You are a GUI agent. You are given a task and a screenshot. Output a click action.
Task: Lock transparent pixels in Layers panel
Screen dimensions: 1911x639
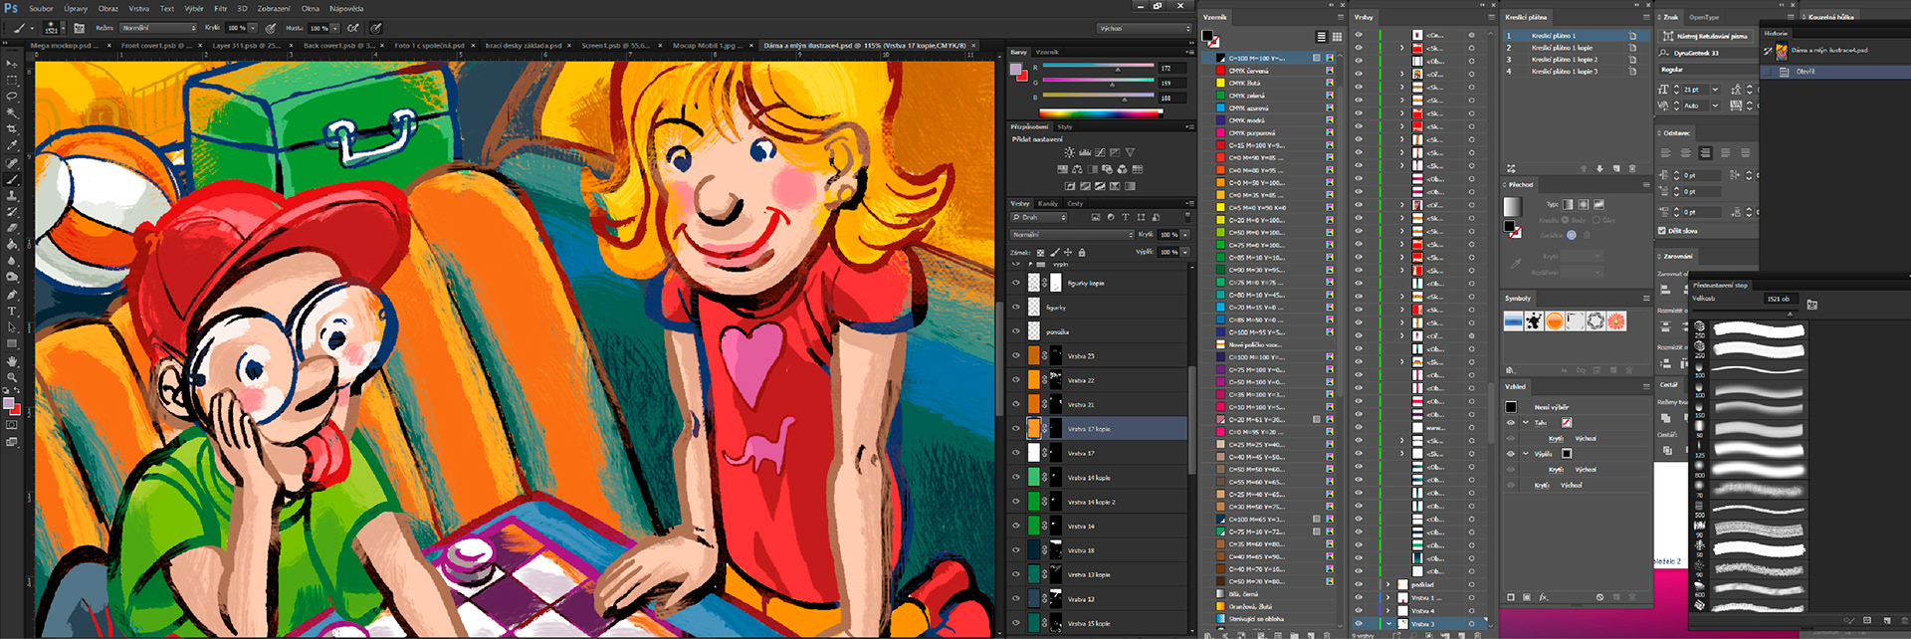point(1040,252)
